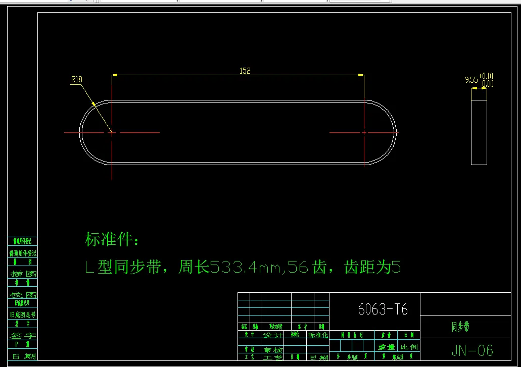Pick the 9.55 width dimension value
This screenshot has width=521, height=367.
tap(471, 80)
